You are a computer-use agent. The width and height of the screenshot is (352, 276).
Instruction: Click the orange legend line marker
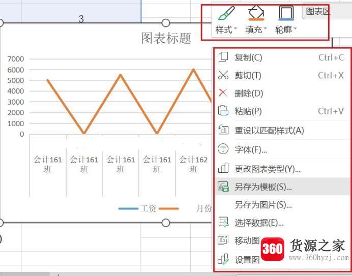coord(169,209)
